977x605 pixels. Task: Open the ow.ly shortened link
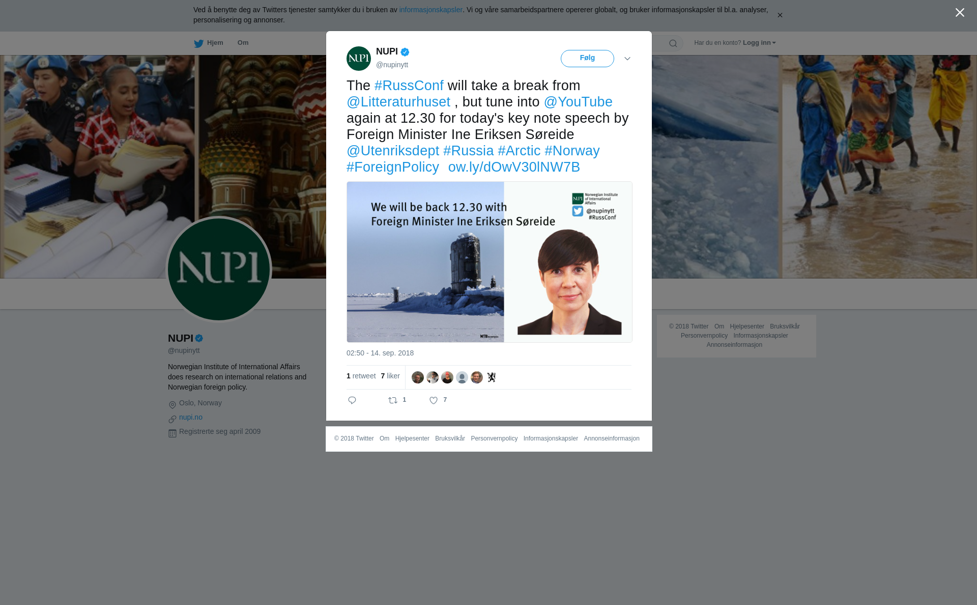[514, 167]
